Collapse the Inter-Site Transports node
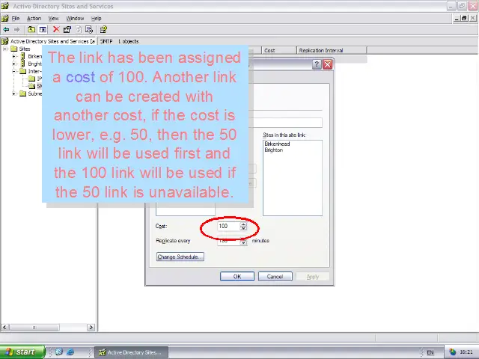Screen dimensions: 479x359 pos(14,71)
